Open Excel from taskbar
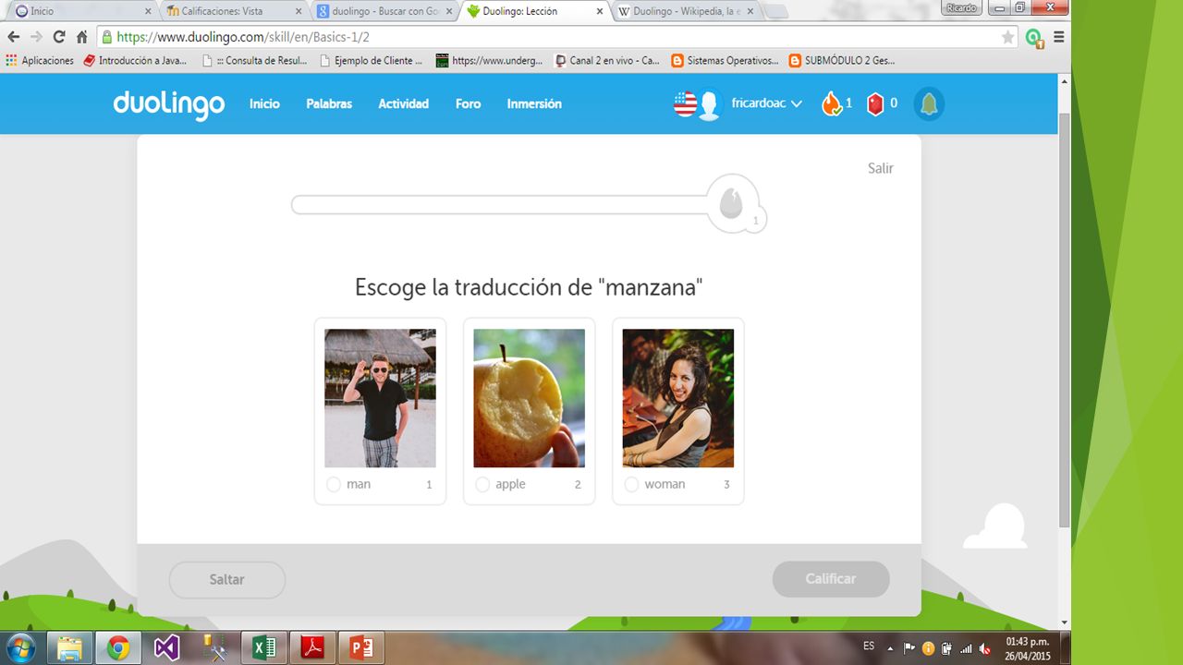 coord(263,648)
